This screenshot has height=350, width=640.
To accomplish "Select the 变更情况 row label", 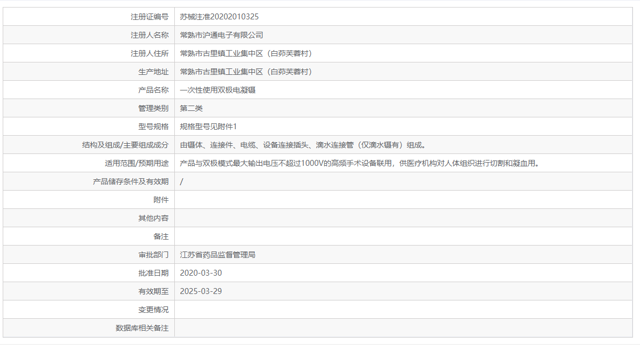I will (154, 310).
